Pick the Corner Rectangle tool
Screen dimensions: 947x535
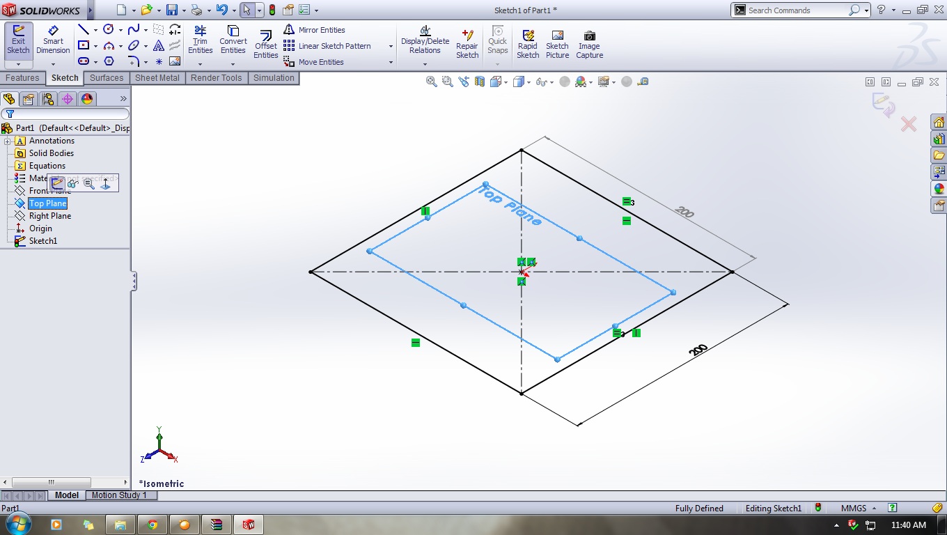pyautogui.click(x=84, y=45)
